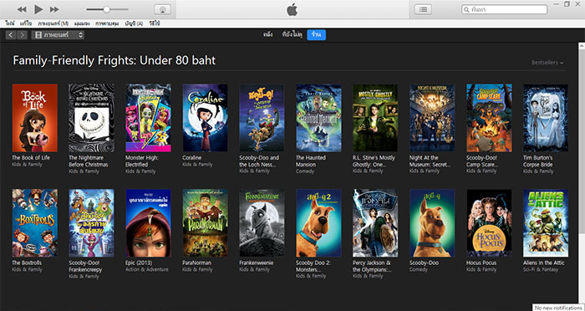Open Night At the Museum poster

point(432,118)
